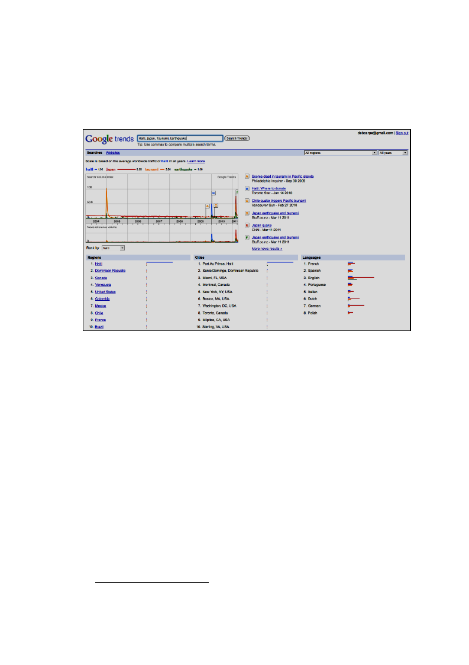The image size is (469, 665).
Task: Click the Sign out link
Action: [x=402, y=133]
